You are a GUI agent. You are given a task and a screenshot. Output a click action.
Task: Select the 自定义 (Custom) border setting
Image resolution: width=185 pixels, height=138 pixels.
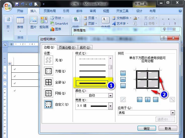pyautogui.click(x=48, y=104)
